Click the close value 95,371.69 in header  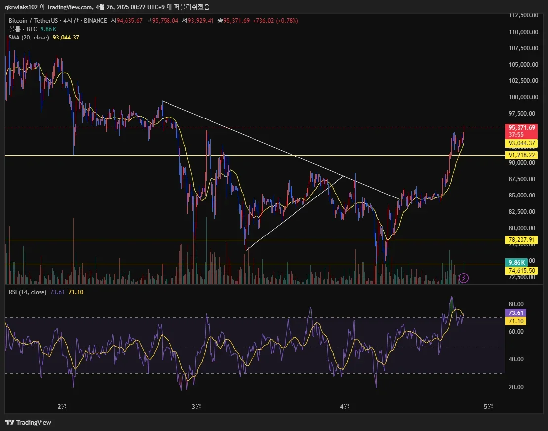tap(237, 21)
